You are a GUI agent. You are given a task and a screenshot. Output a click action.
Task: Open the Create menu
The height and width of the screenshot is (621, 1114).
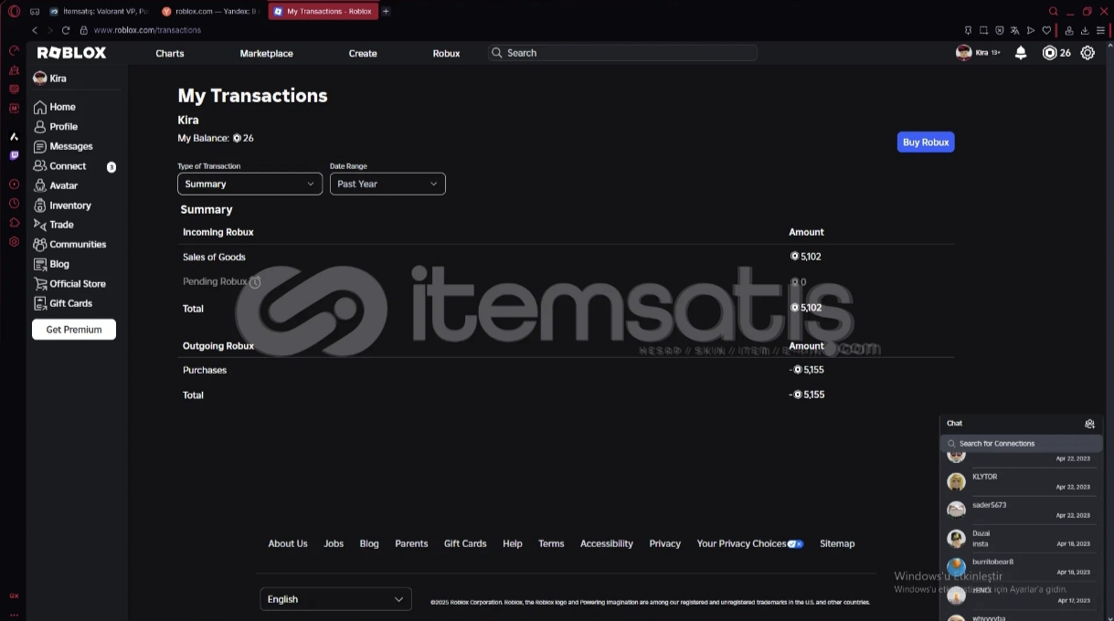(363, 53)
